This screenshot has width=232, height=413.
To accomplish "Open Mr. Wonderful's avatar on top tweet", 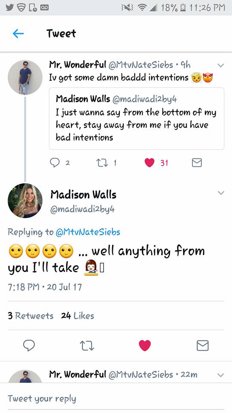I will pos(25,77).
